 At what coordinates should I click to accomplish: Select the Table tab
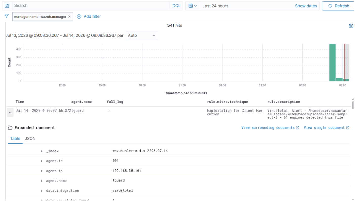pyautogui.click(x=15, y=139)
